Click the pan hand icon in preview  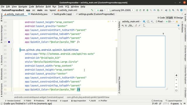coord(176,75)
